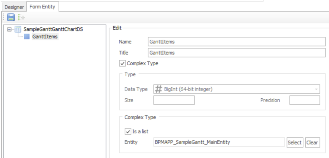This screenshot has height=158, width=329.
Task: Click the GanttItems blue square icon
Action: tap(27, 37)
